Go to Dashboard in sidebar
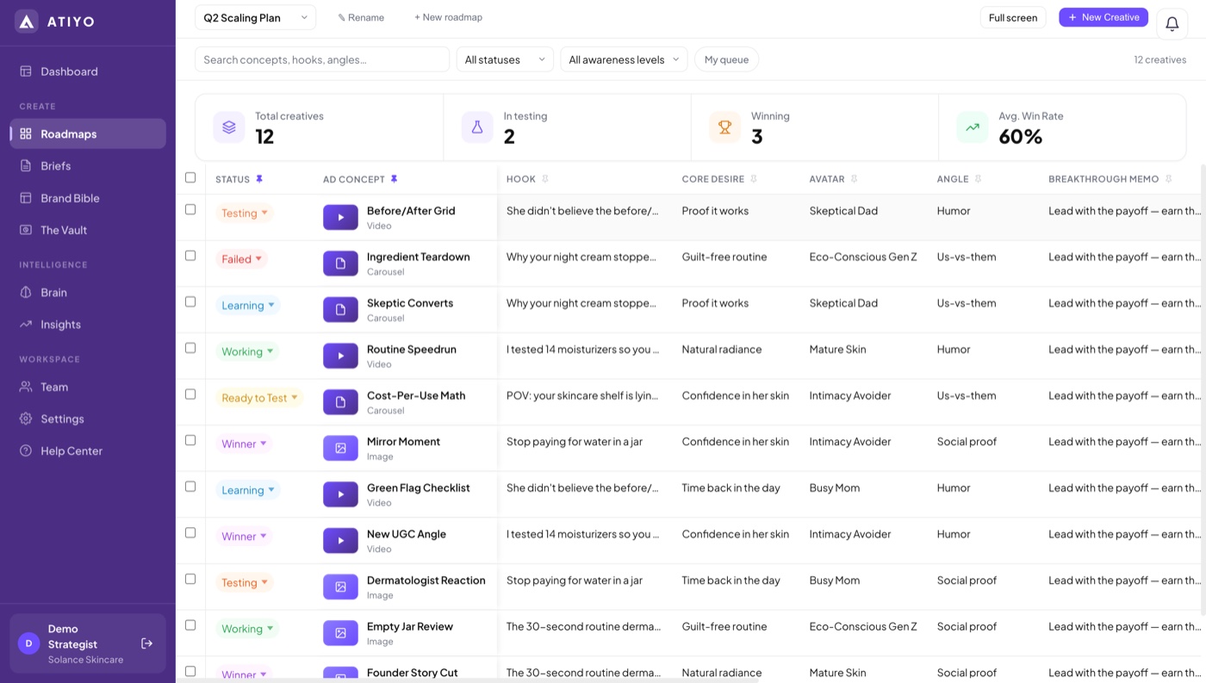 point(87,71)
